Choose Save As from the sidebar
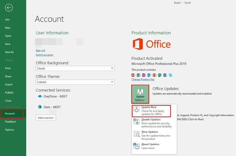 coord(9,52)
